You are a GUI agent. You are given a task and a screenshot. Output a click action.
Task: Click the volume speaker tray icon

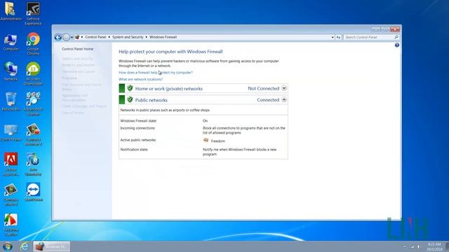click(x=418, y=246)
